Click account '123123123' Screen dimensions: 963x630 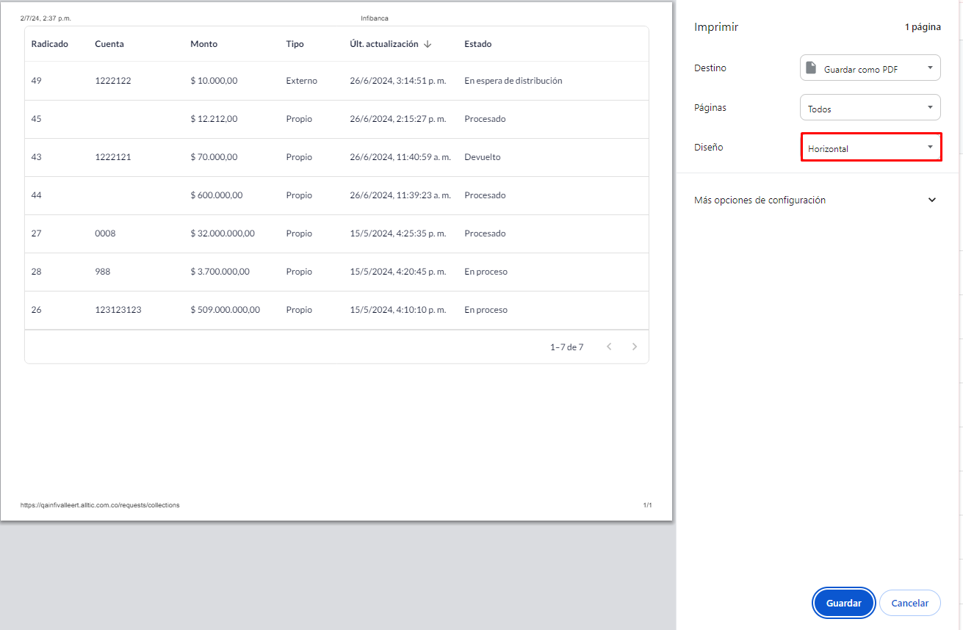(x=118, y=310)
